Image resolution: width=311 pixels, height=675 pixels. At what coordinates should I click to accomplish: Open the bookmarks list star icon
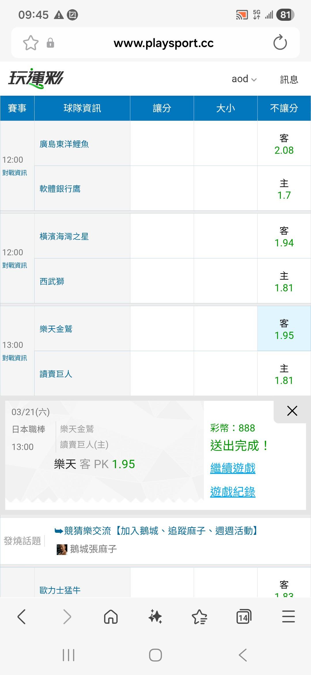[199, 617]
